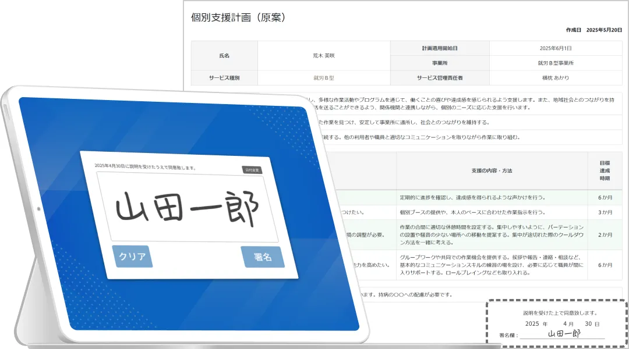This screenshot has width=629, height=349.
Task: Tap the 署名 button on tablet
Action: 263,257
